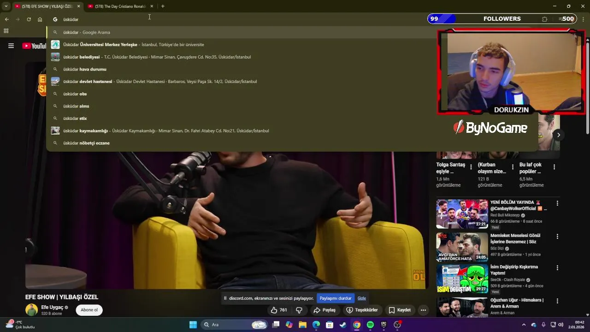Viewport: 590px width, 332px height.
Task: Open the apps grid on bookmarks bar
Action: pos(6,31)
